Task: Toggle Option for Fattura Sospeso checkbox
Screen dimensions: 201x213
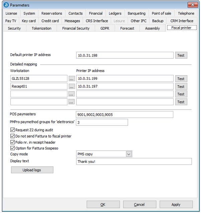Action: (12, 148)
